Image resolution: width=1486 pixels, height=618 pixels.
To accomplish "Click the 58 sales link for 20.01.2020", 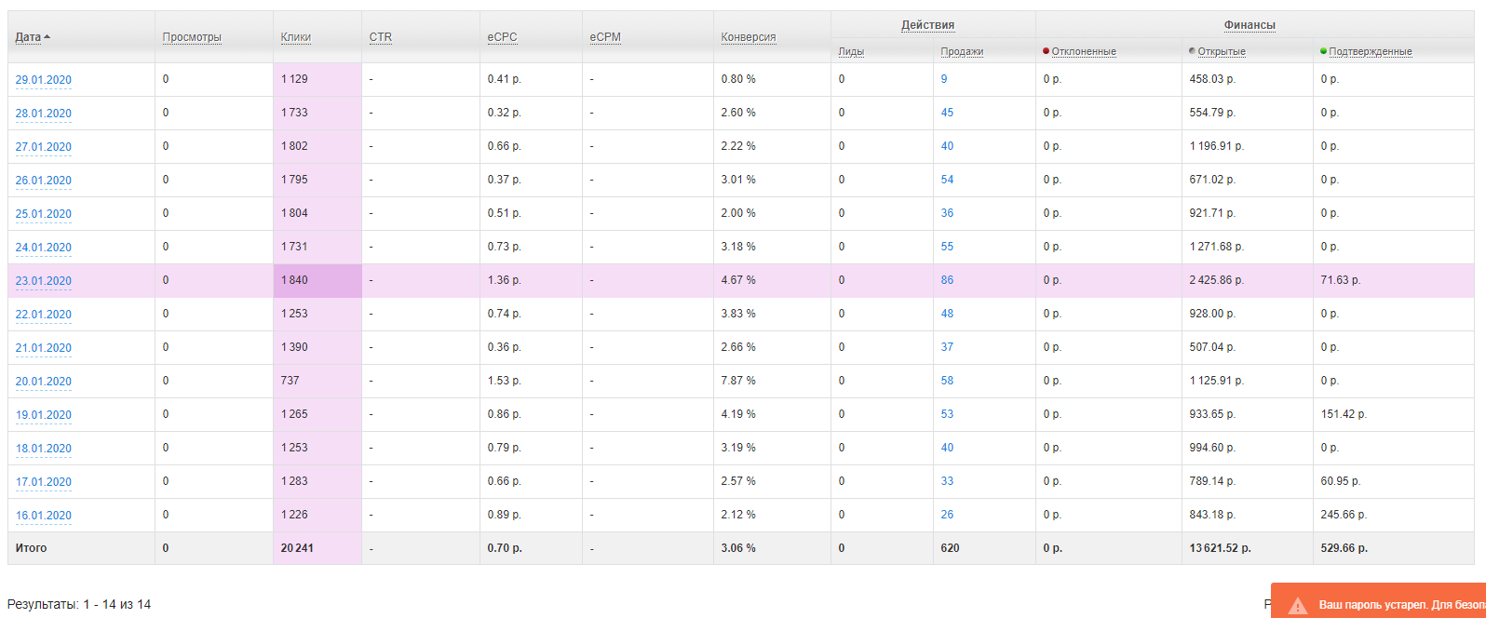I will coord(947,381).
